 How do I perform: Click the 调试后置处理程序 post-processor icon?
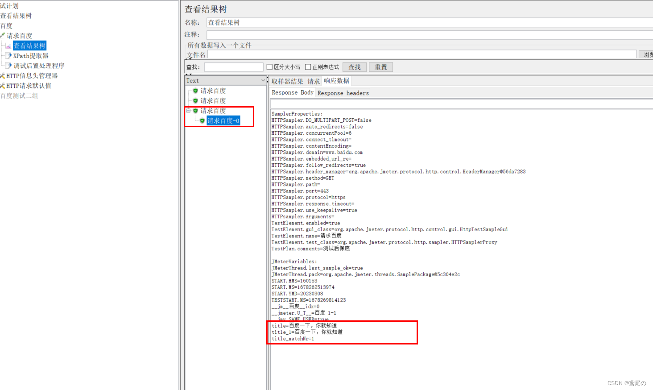8,66
